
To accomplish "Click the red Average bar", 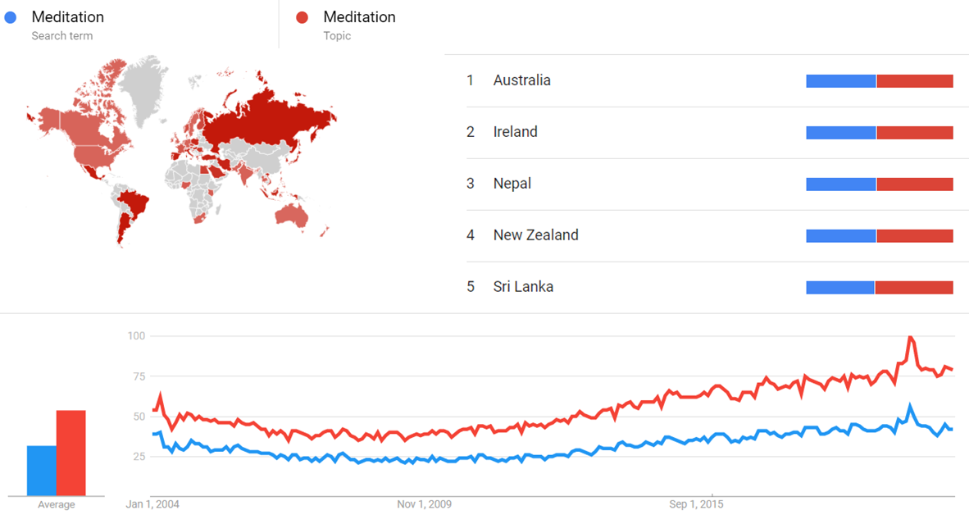I will (71, 453).
